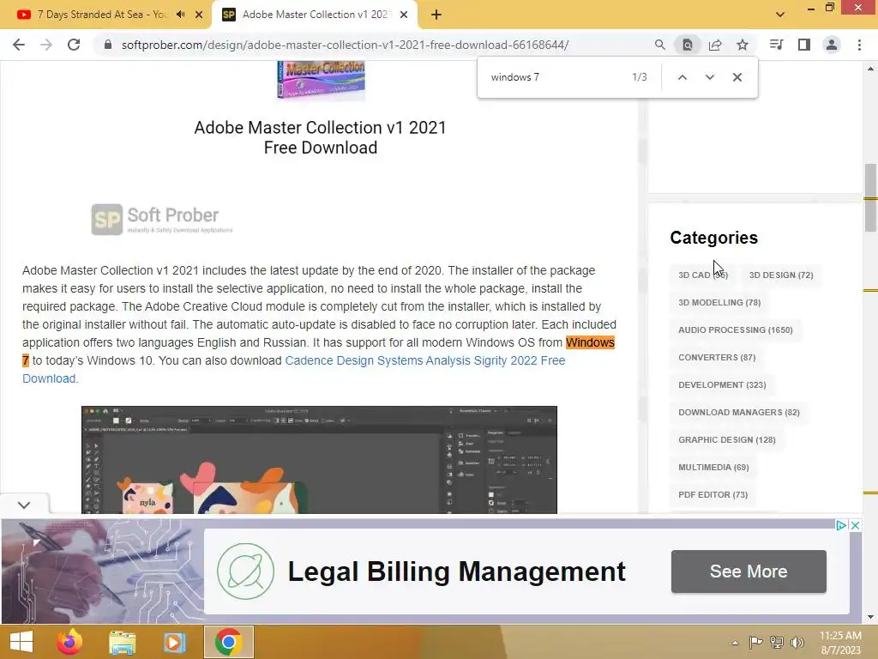Close the Adobe Master Collection tab
This screenshot has width=878, height=659.
[x=404, y=15]
